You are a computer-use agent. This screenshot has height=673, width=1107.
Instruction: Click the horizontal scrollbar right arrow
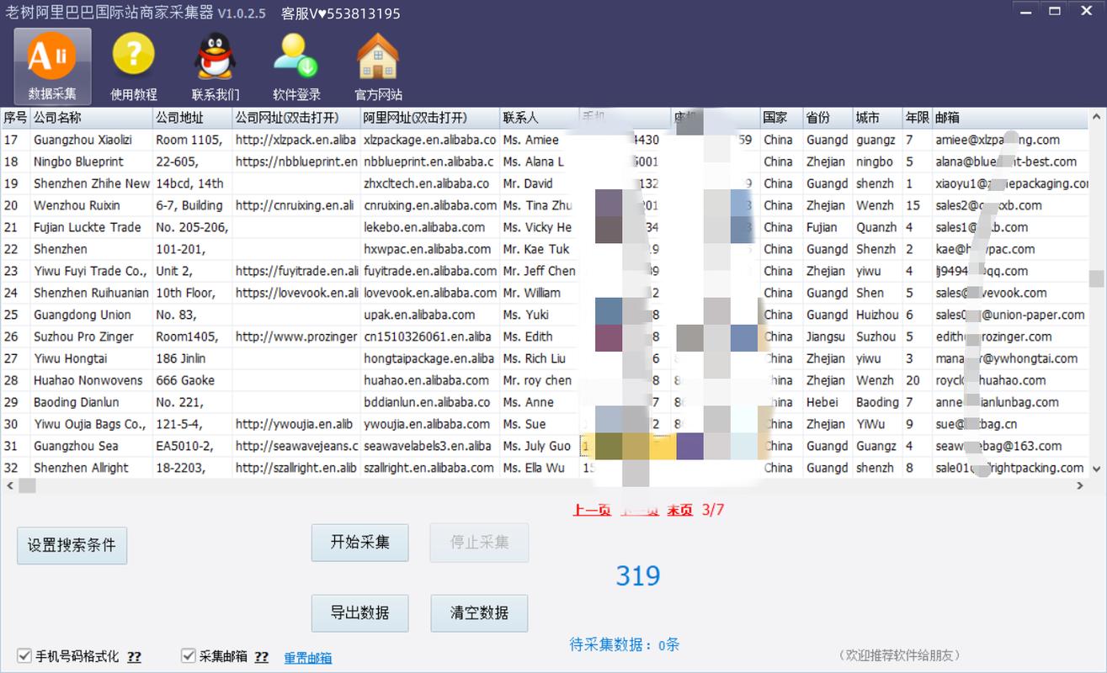pyautogui.click(x=1081, y=485)
